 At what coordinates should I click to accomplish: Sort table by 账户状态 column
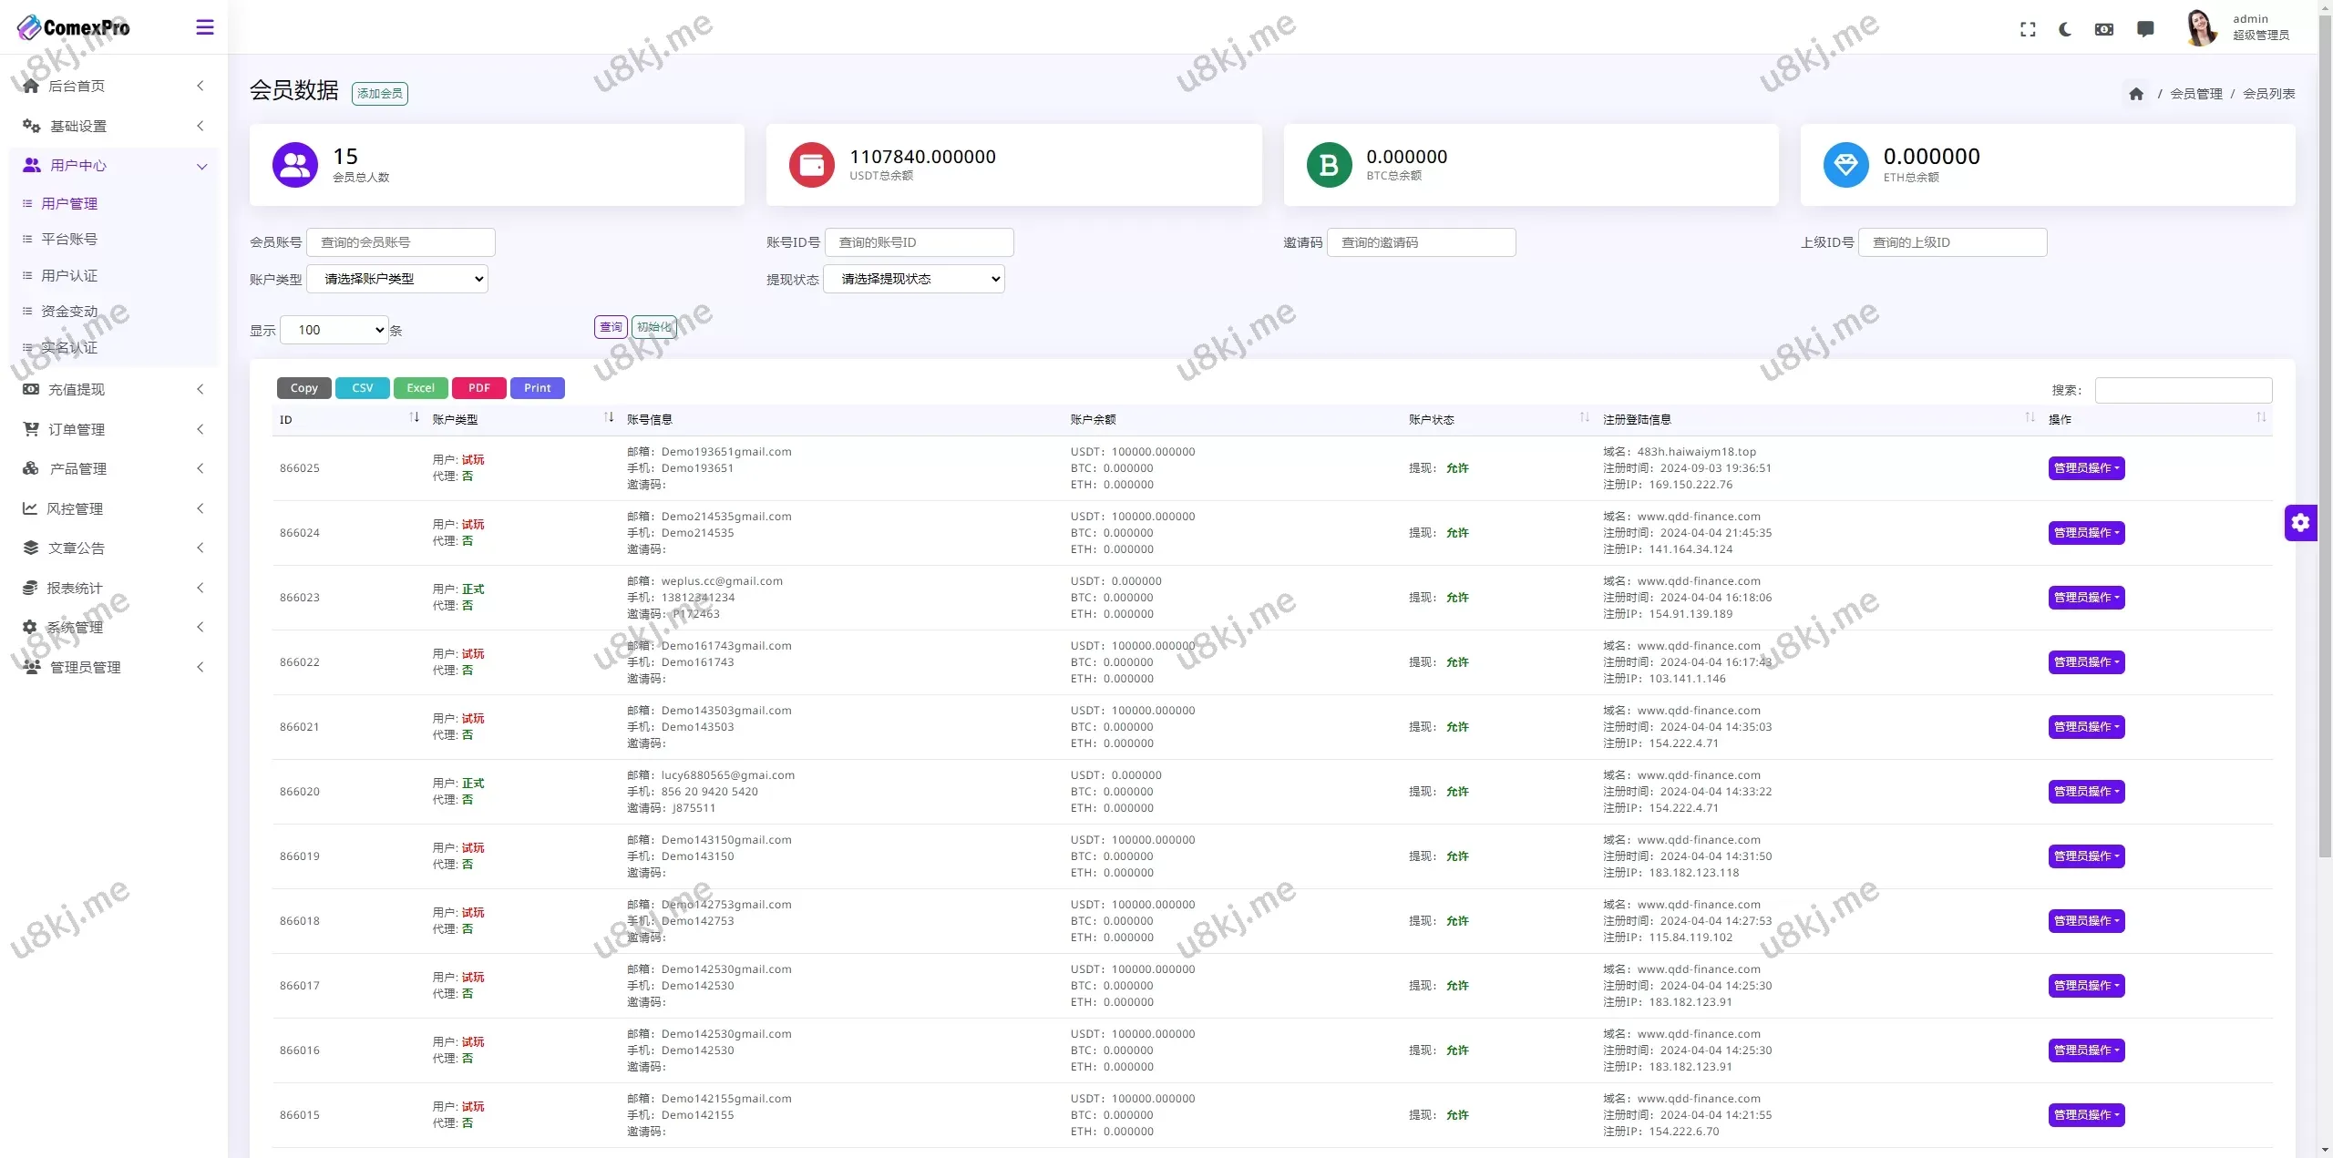click(1584, 418)
